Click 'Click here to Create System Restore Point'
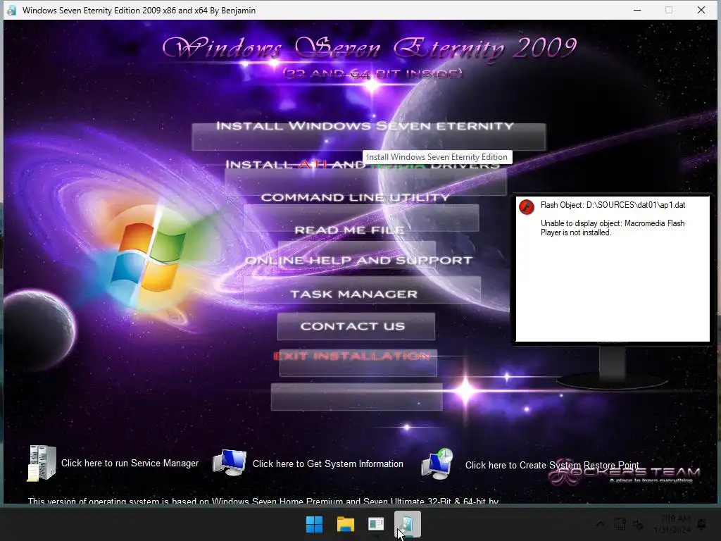Screen dimensions: 721x541 552,465
